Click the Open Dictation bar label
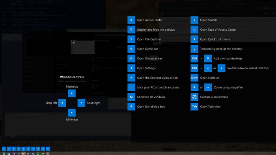Image resolution: width=276 pixels, height=155 pixels. pyautogui.click(x=149, y=59)
